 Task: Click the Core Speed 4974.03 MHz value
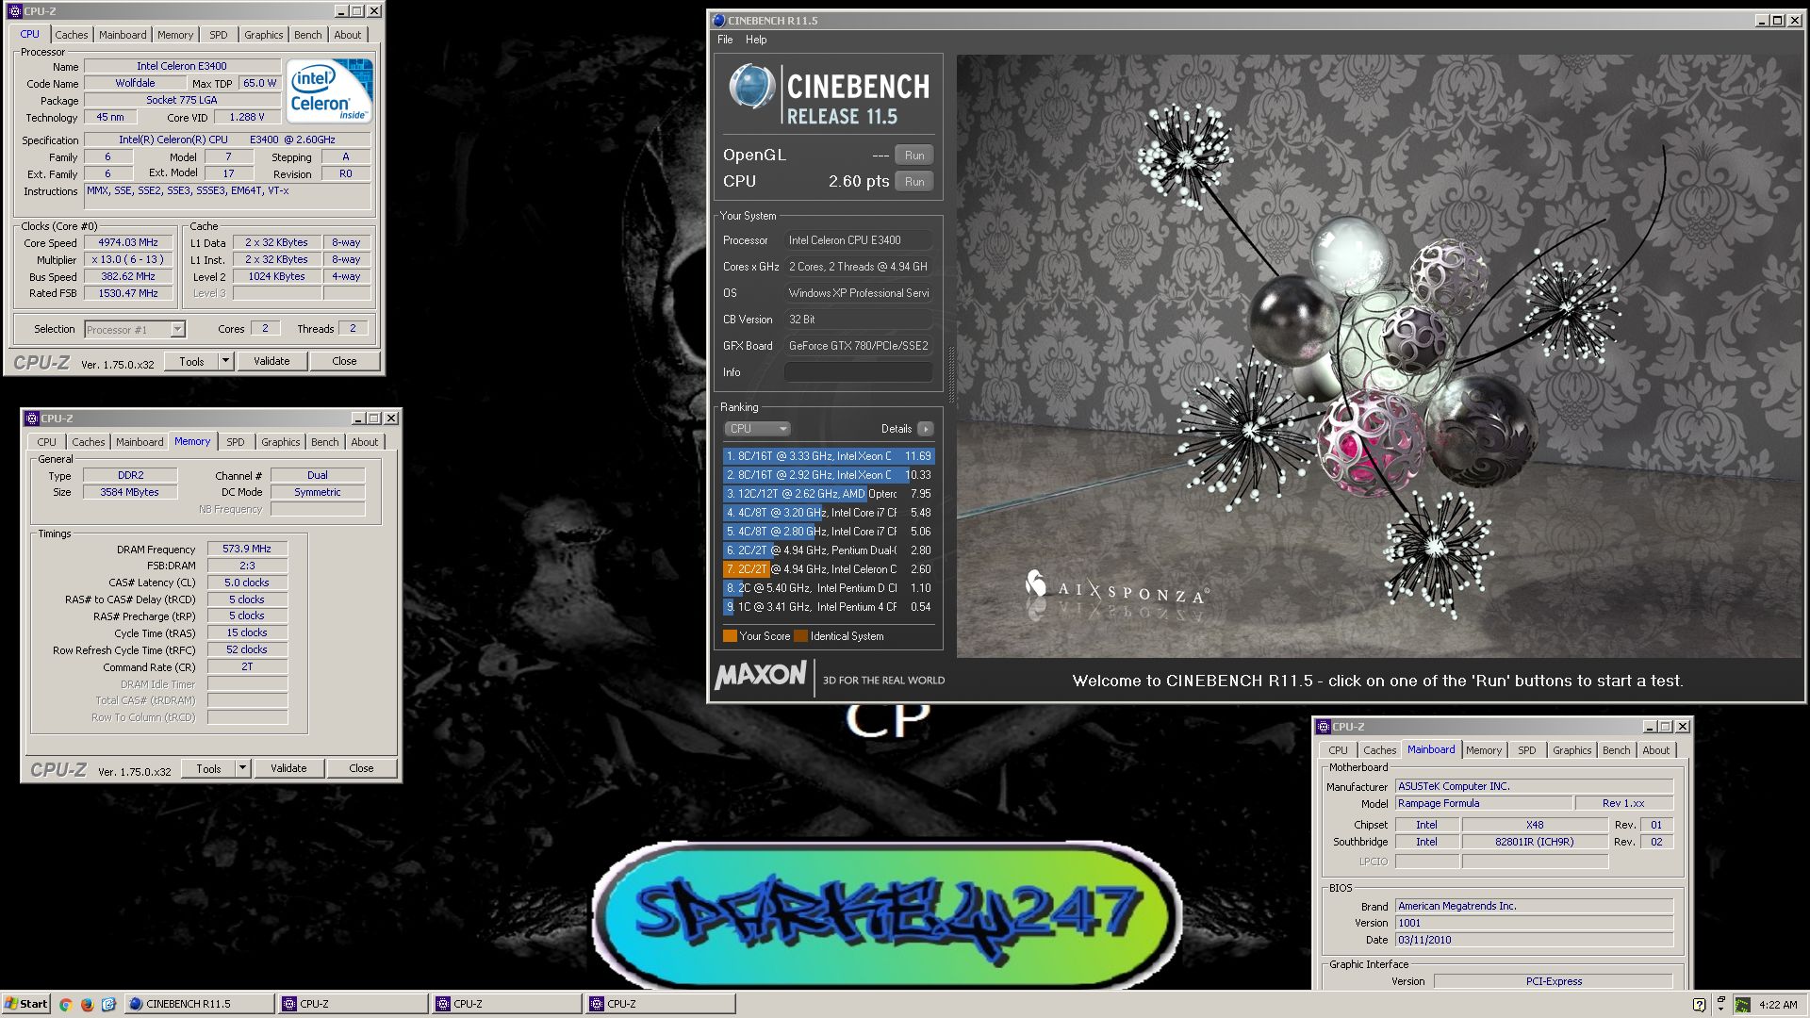pos(128,243)
